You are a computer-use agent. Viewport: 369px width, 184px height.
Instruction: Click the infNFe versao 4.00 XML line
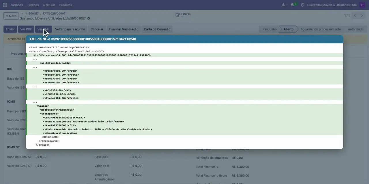pyautogui.click(x=92, y=55)
